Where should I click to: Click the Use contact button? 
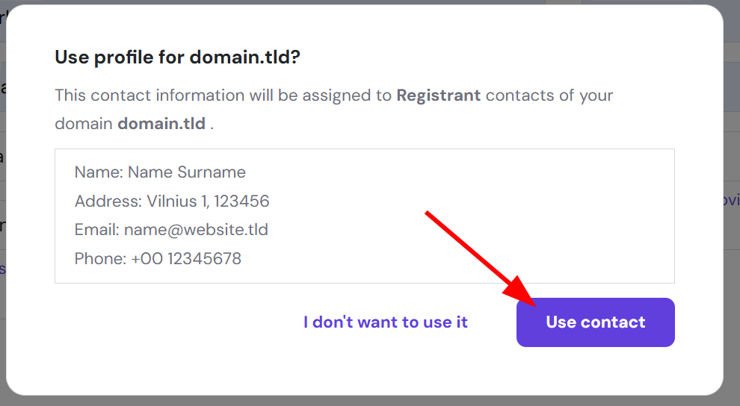tap(595, 322)
